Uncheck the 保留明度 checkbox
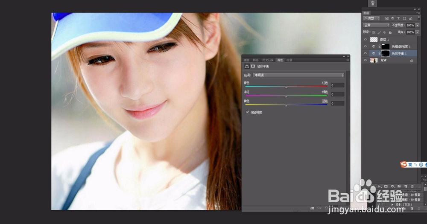 pyautogui.click(x=247, y=112)
